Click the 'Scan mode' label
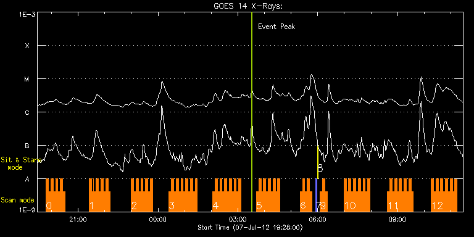Screen dimensions: 474x237 pos(17,200)
